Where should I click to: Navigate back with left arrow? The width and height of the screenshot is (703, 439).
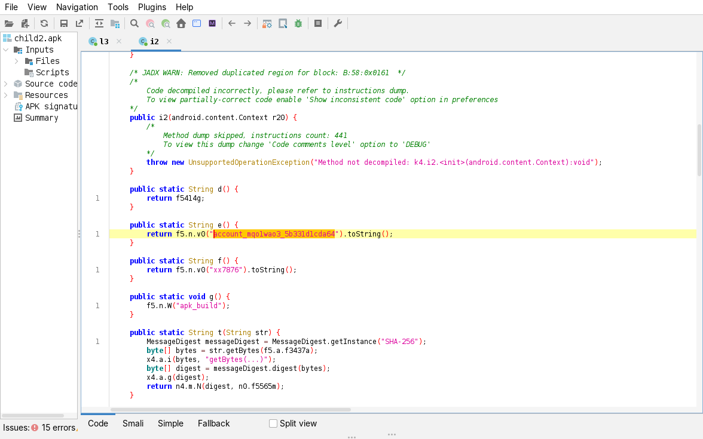232,24
